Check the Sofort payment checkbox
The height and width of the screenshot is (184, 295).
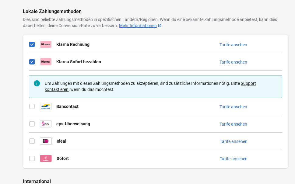pyautogui.click(x=32, y=158)
